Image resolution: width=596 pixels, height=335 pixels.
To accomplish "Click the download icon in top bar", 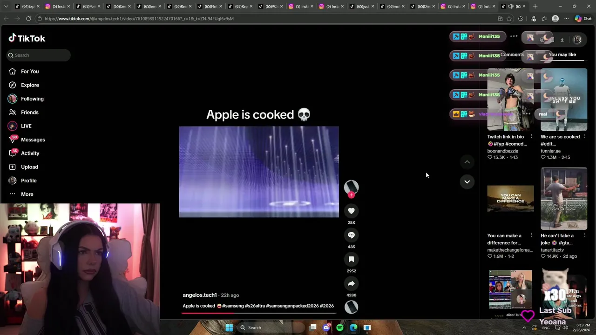I will (x=562, y=40).
